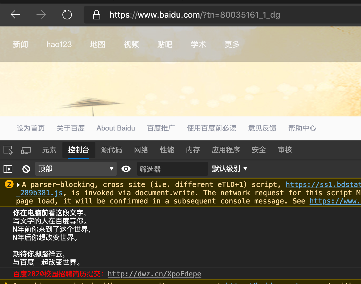Image resolution: width=361 pixels, height=284 pixels.
Task: Click the warning count badge 2
Action: 9,185
